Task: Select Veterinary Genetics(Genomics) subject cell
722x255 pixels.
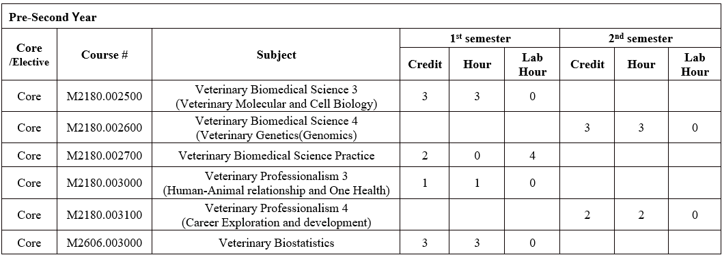Action: [276, 127]
